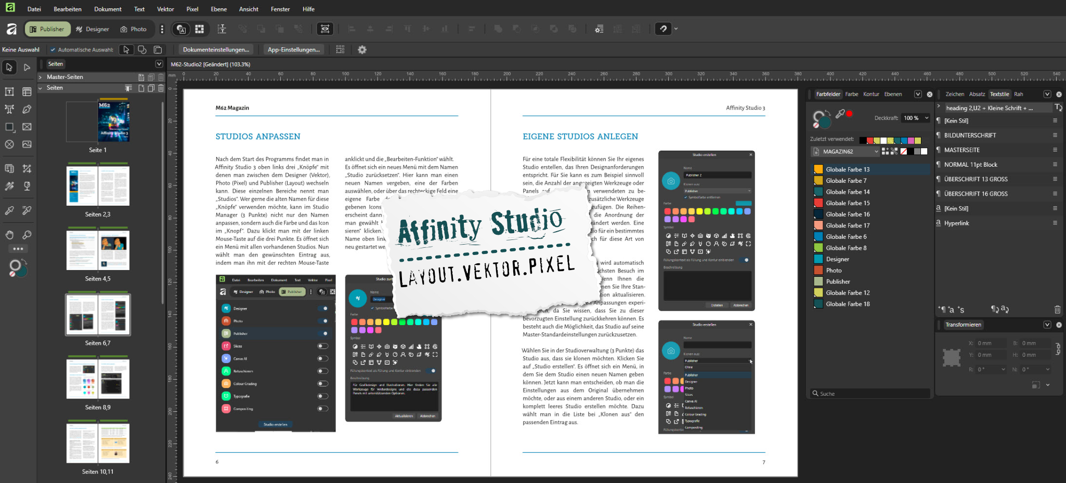Select the Zoom magnifier tool
1066x483 pixels.
27,235
